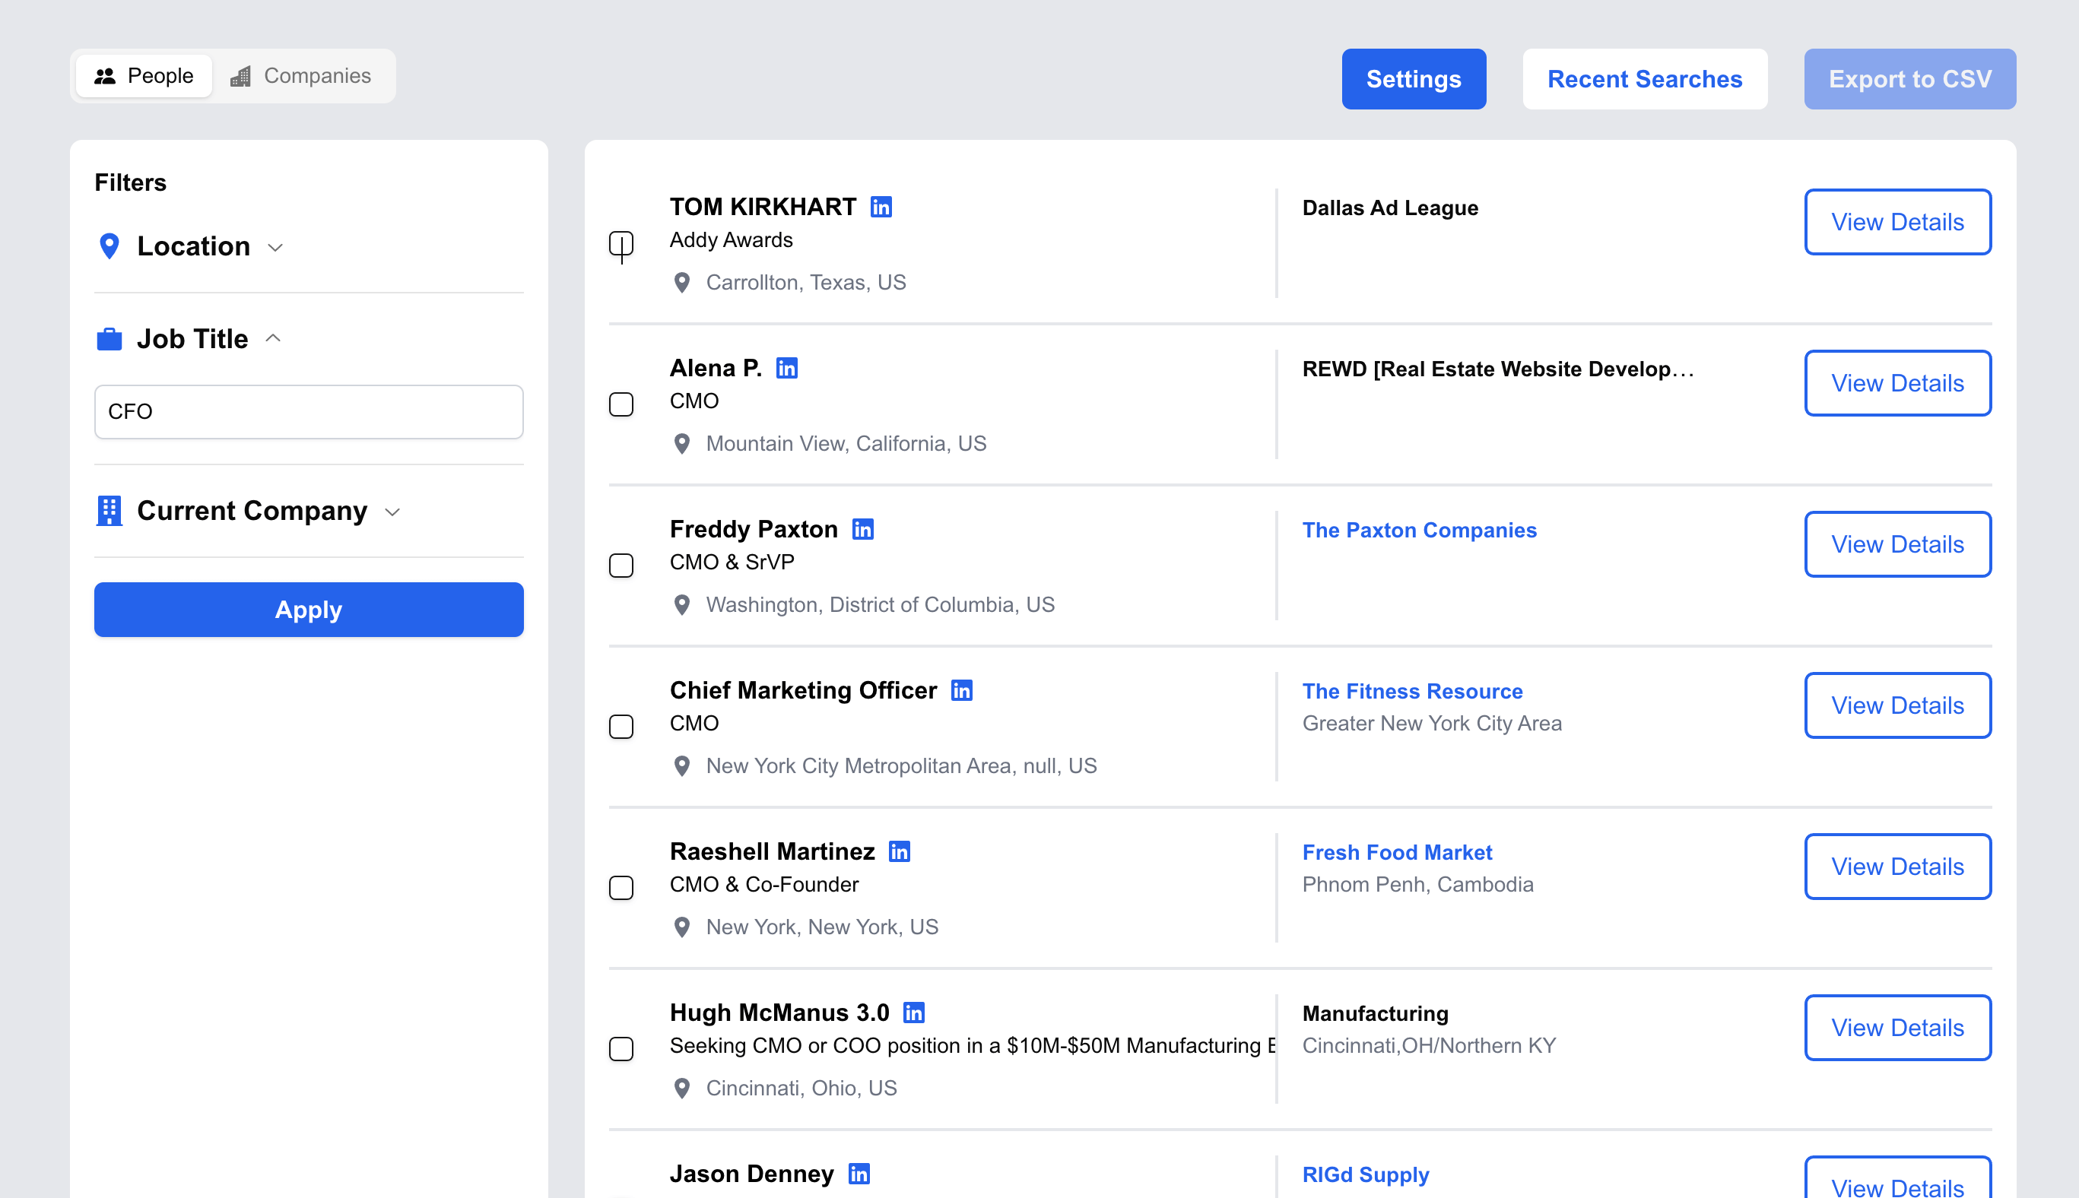This screenshot has width=2079, height=1198.
Task: Click location pin next to Washington, District of Columbia
Action: [681, 606]
